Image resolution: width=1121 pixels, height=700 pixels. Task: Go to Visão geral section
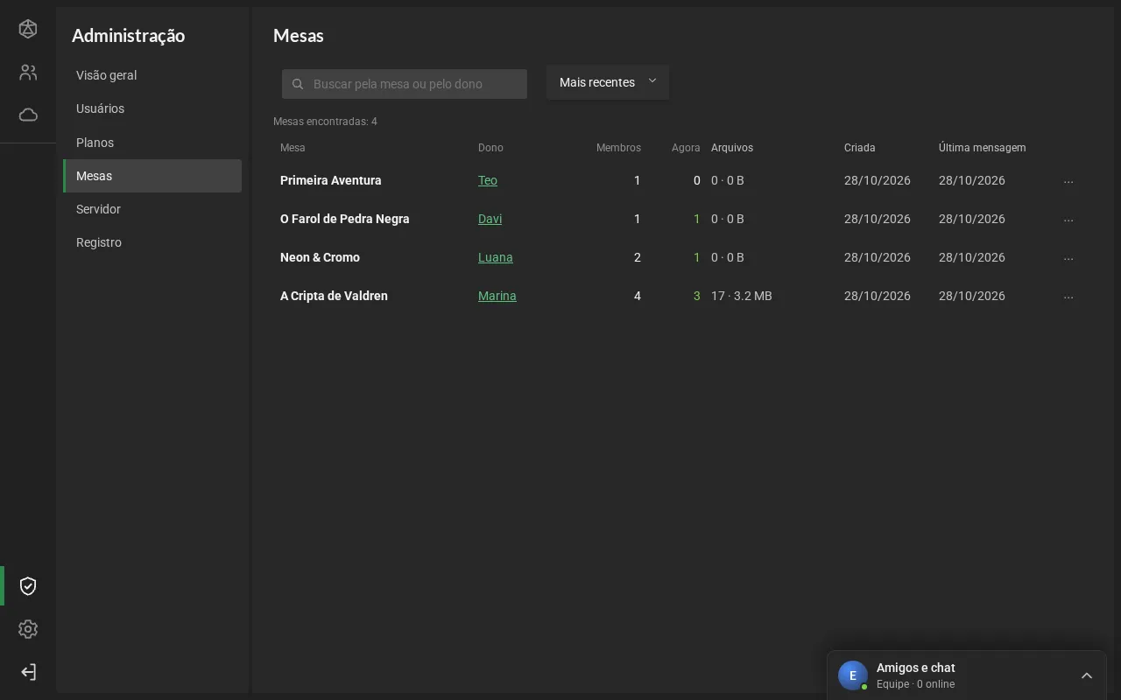click(152, 75)
